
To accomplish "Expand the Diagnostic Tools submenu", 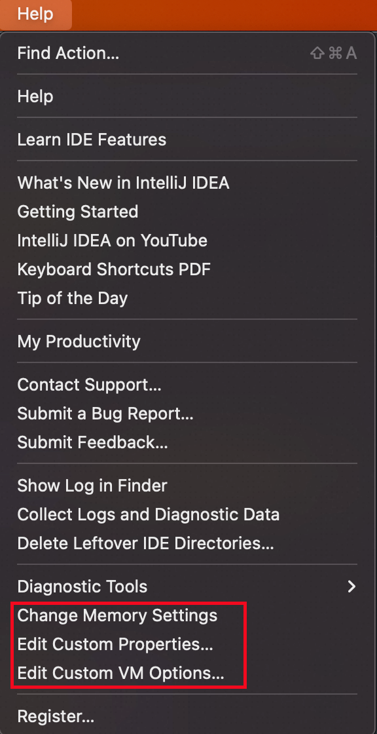I will coord(82,587).
